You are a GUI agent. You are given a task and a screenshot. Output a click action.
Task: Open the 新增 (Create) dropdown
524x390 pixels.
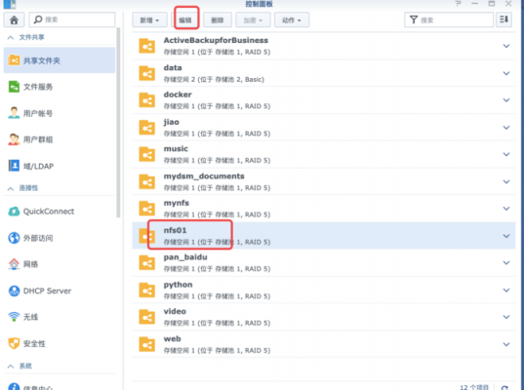pyautogui.click(x=149, y=20)
